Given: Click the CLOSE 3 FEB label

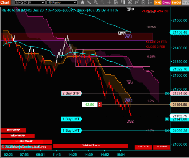Looking at the screenshot, I should [x=156, y=47].
